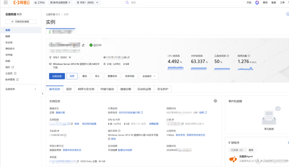Click the 云监控Agent extension icon
The height and width of the screenshot is (167, 289).
pyautogui.click(x=233, y=159)
